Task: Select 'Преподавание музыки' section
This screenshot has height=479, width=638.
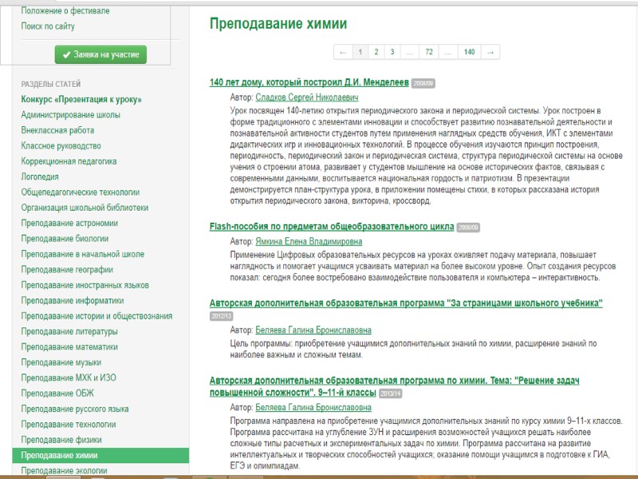Action: coord(61,362)
